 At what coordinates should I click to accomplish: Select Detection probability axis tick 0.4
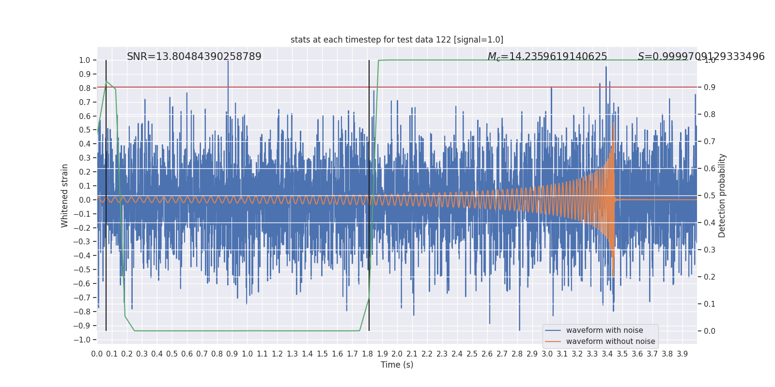(710, 223)
